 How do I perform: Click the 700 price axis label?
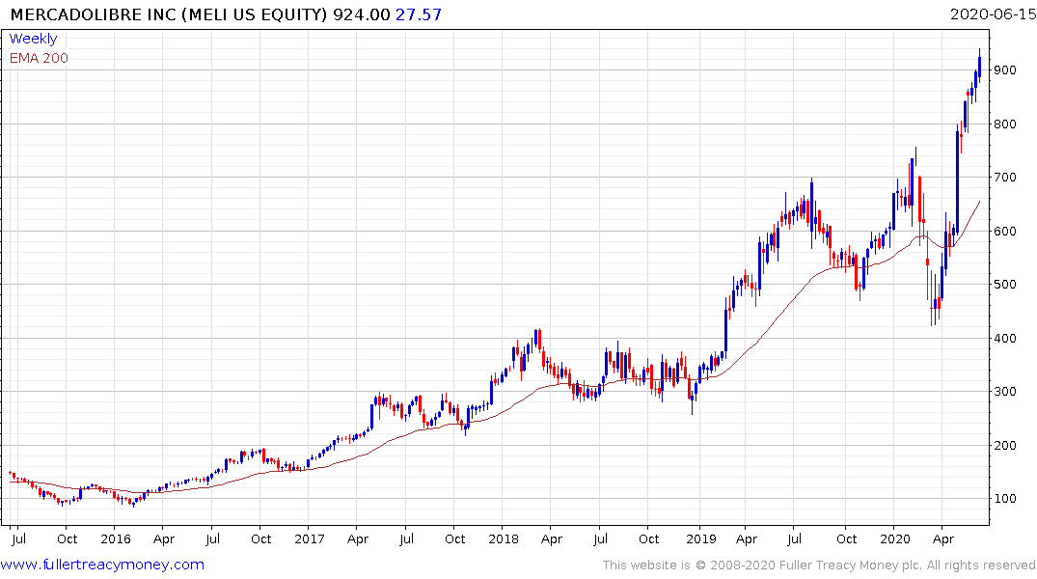tap(1004, 178)
